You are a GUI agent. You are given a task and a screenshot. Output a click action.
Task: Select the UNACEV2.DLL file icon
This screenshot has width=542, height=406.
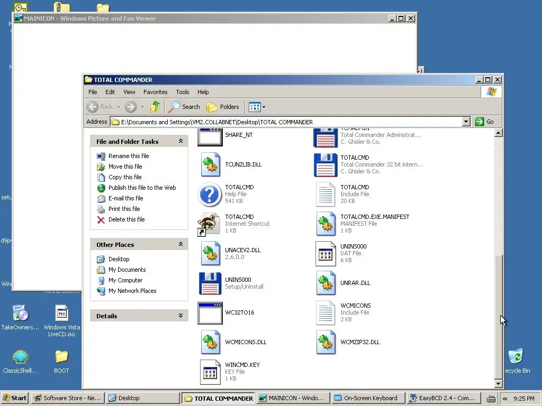211,253
